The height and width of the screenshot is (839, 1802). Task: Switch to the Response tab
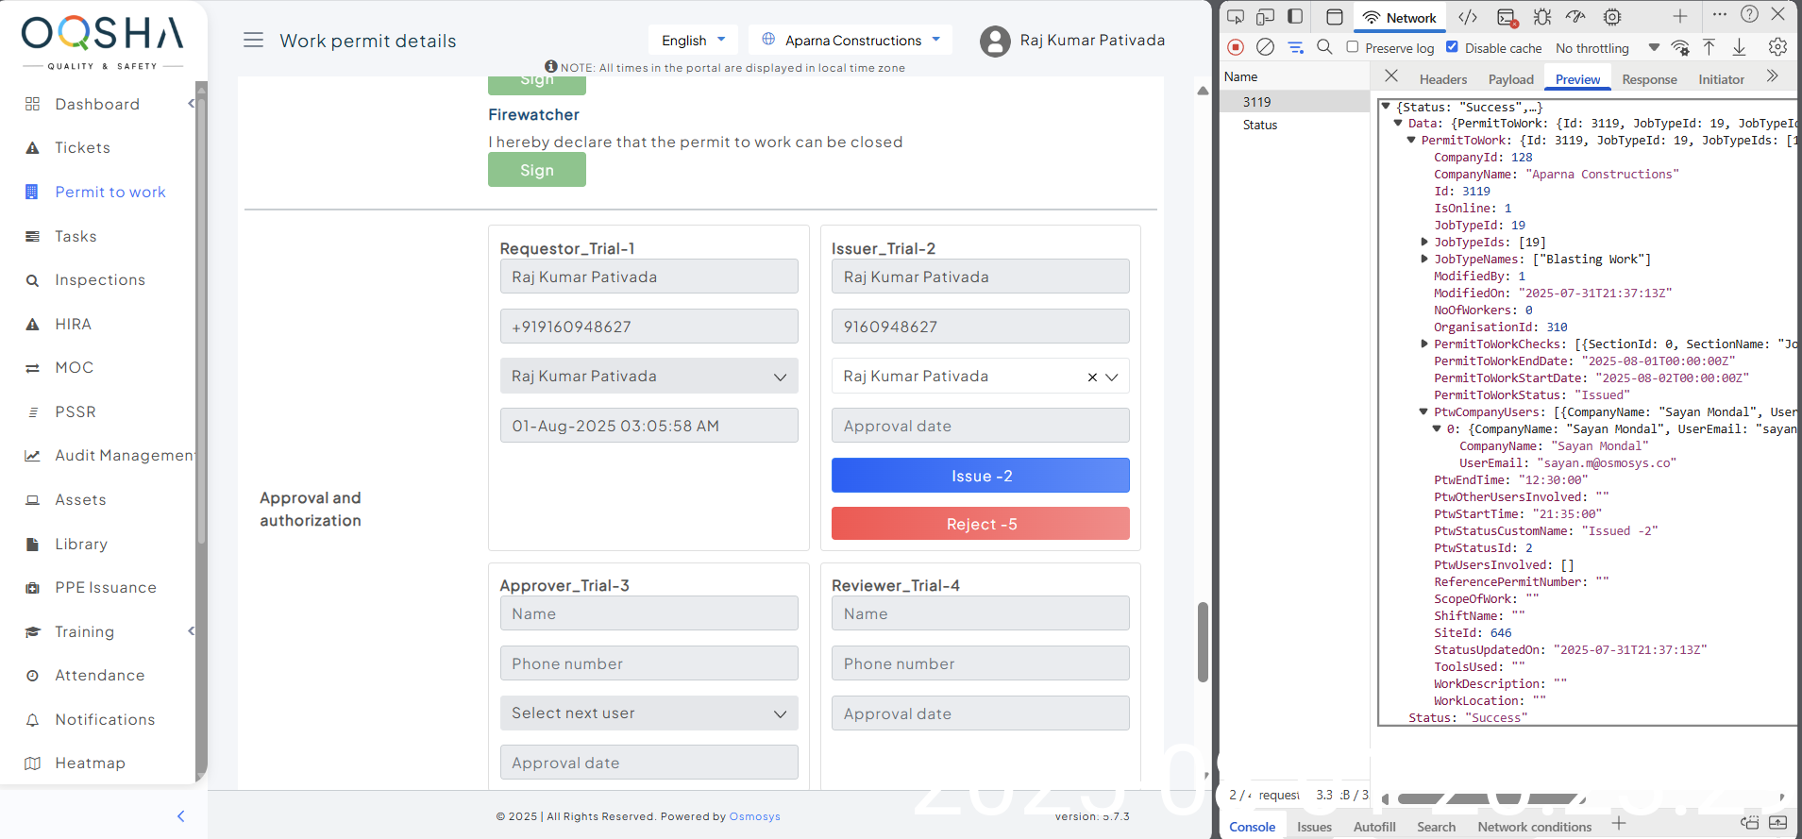click(x=1649, y=79)
